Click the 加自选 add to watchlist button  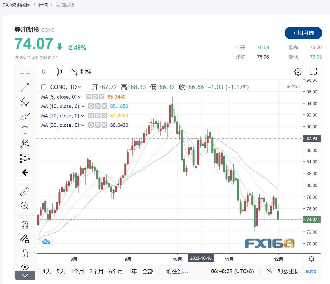[303, 33]
